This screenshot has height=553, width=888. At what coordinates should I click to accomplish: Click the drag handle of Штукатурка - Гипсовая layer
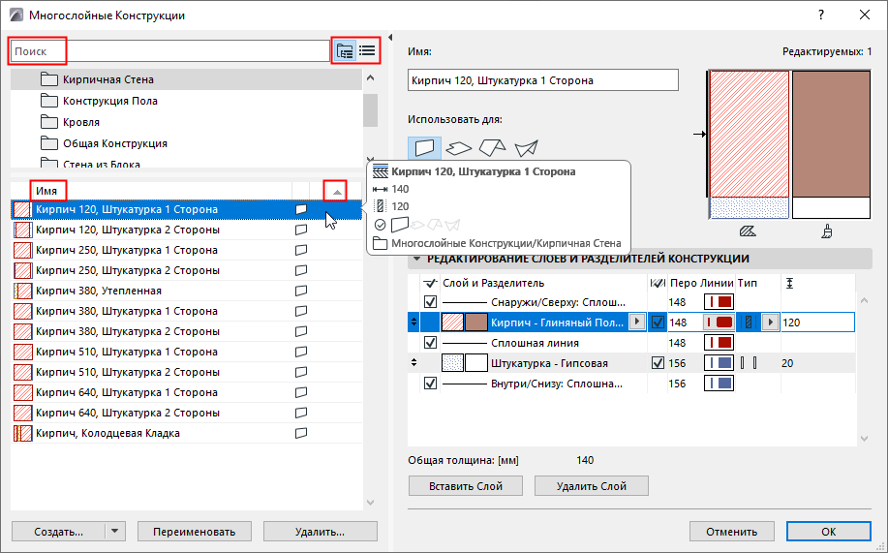414,363
